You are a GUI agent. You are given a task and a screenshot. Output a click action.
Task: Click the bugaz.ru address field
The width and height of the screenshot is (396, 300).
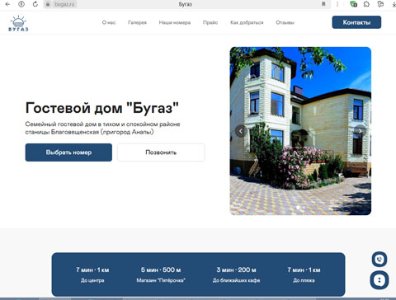[x=64, y=4]
